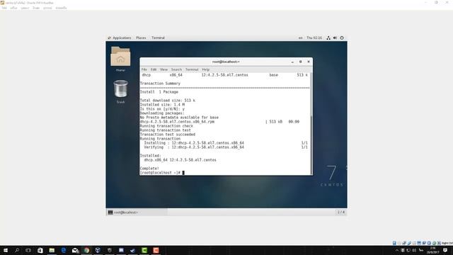
Task: Open the Mail app taskbar icon
Action: pos(75,250)
